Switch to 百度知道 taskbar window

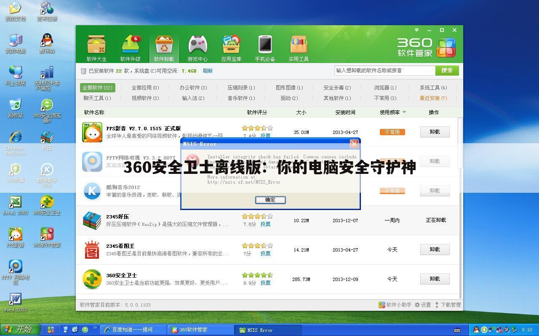133,330
